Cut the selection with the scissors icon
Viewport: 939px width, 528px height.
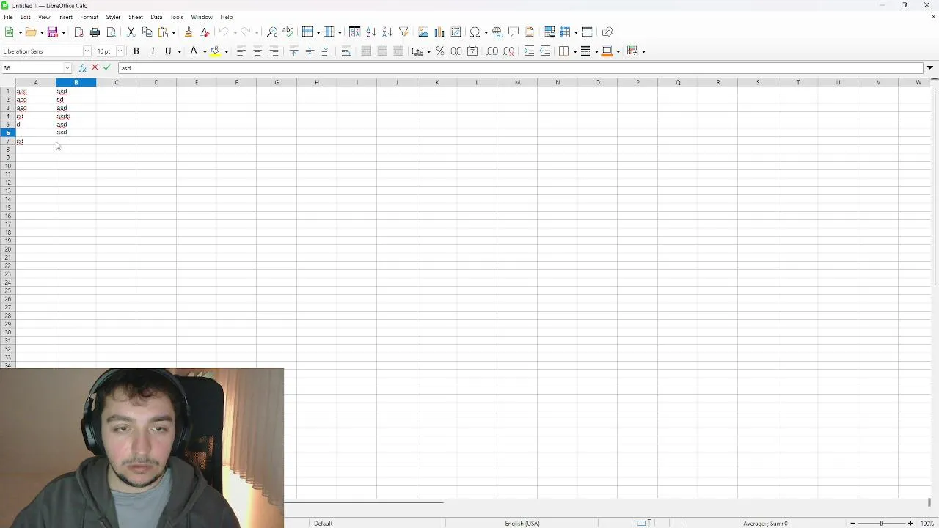(x=131, y=32)
